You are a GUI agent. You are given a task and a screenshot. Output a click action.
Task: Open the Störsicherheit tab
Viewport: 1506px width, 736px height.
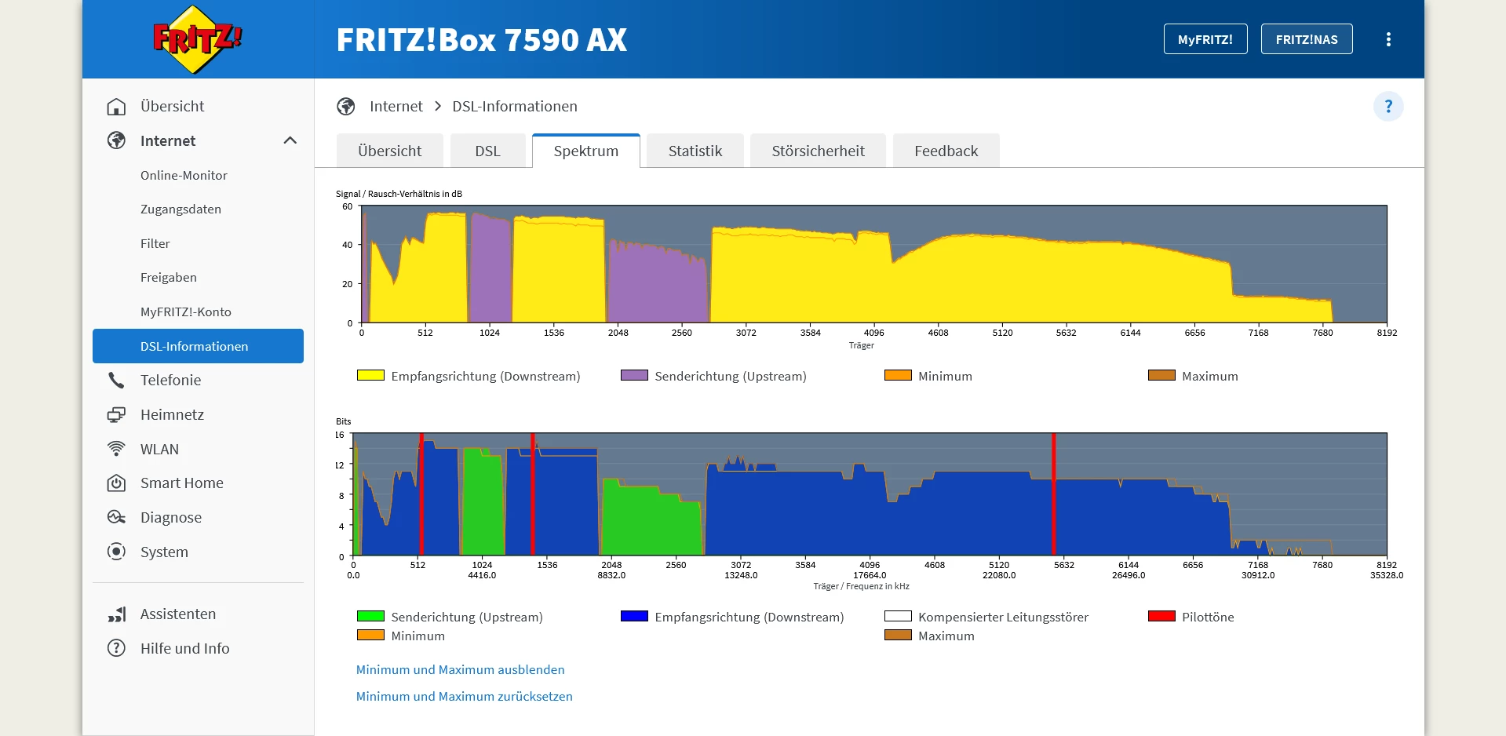[x=818, y=151]
